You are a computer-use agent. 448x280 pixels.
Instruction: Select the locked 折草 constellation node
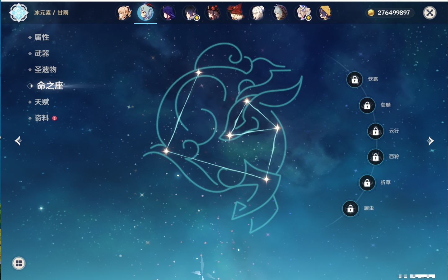tap(367, 183)
